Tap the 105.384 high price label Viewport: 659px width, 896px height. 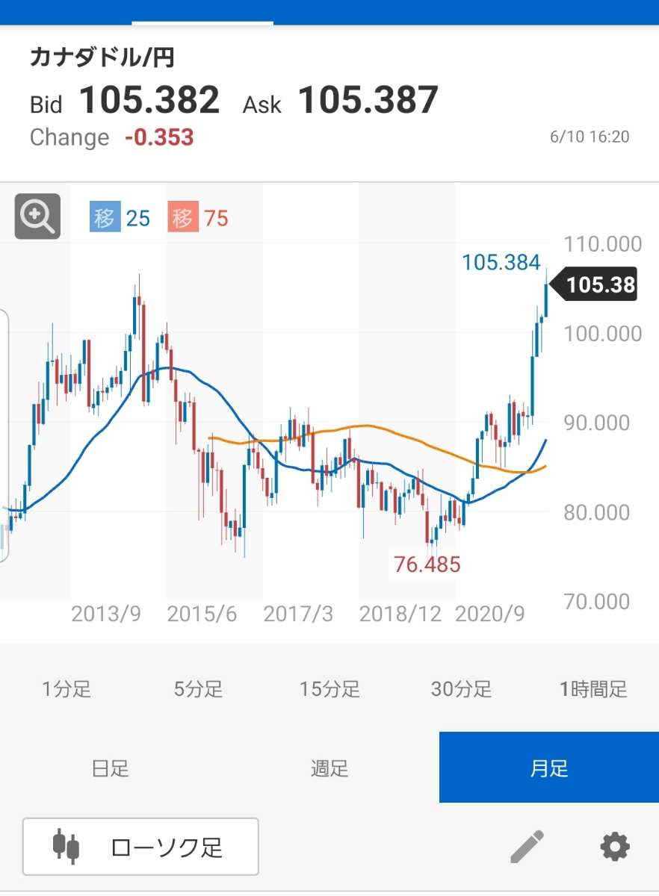click(501, 262)
